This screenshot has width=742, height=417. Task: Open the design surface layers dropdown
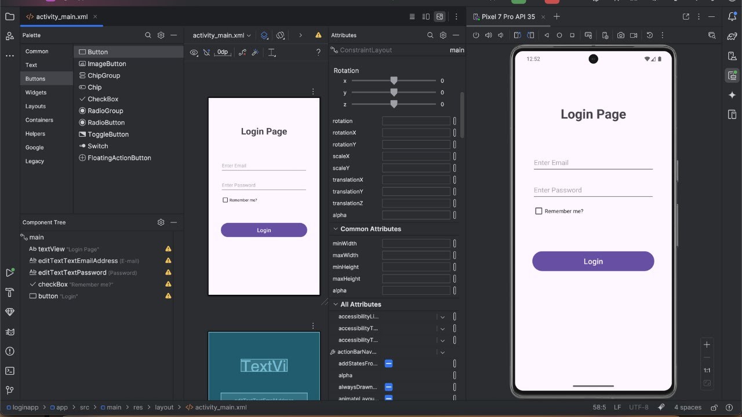(x=264, y=35)
